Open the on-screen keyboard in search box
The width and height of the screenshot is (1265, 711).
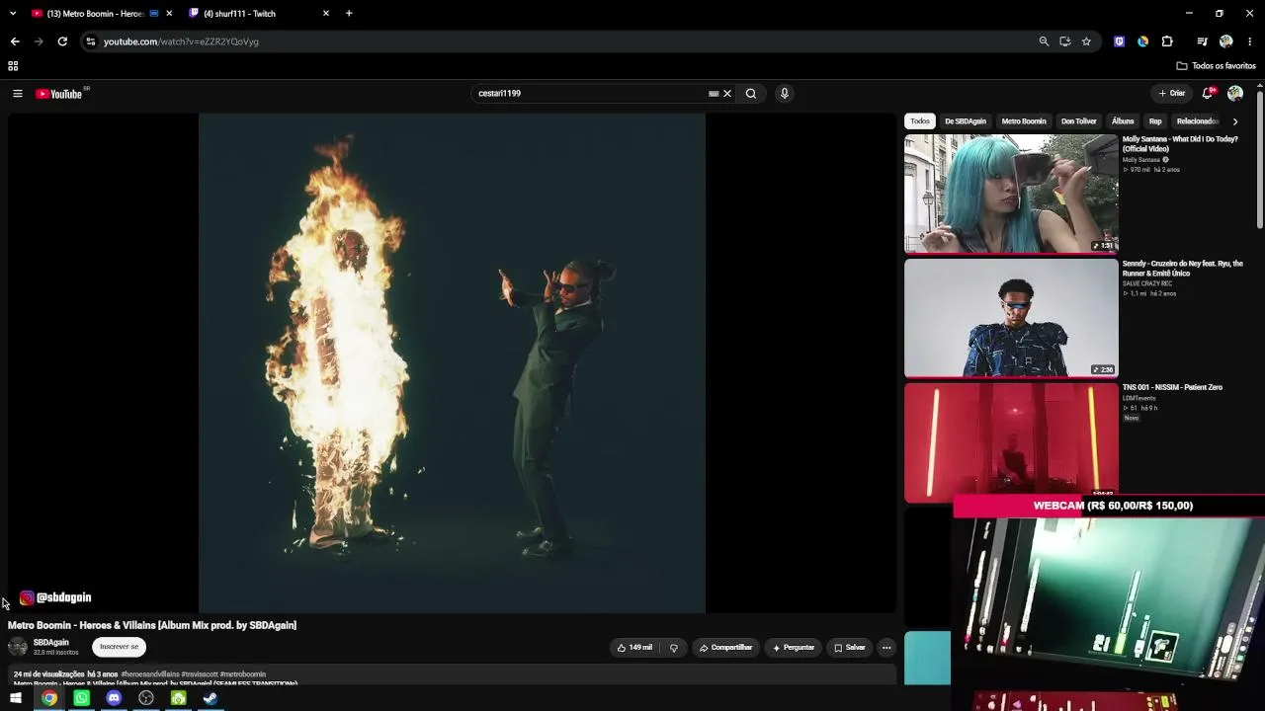click(x=714, y=94)
